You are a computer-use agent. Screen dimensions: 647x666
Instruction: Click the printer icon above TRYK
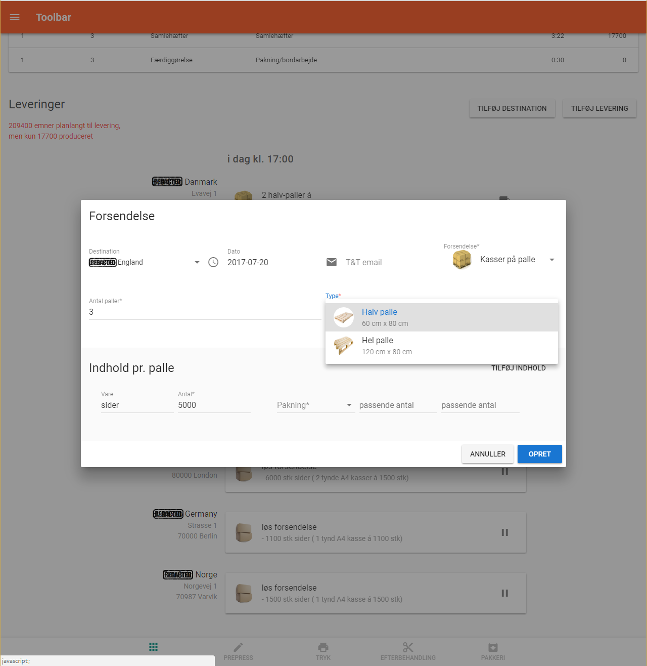coord(323,647)
